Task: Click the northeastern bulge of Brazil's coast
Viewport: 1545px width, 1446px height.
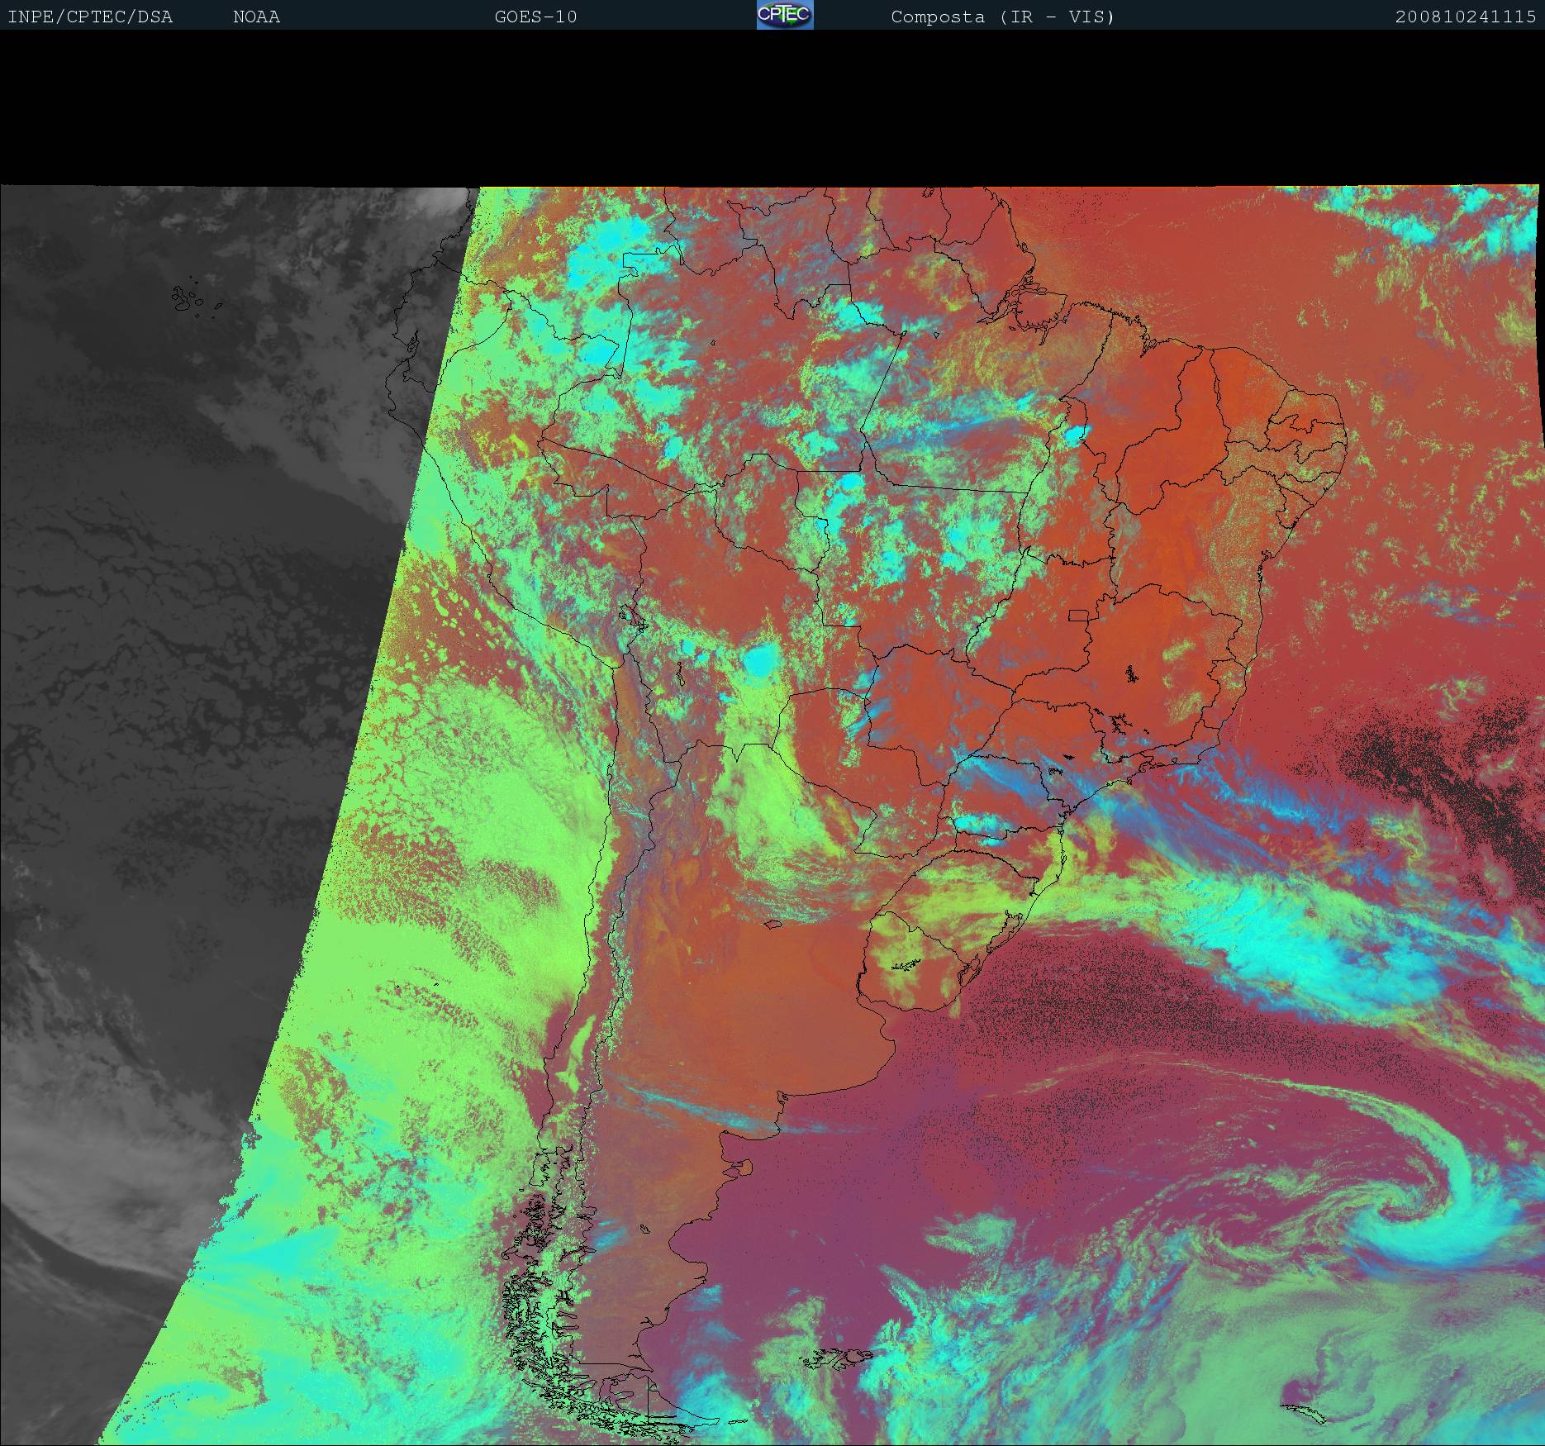Action: 1322,430
